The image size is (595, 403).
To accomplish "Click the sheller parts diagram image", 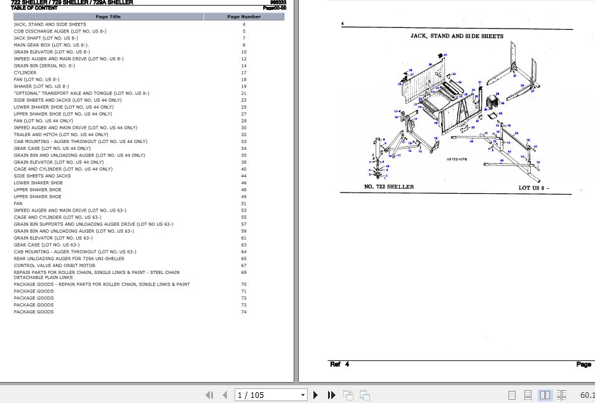I will click(x=455, y=112).
